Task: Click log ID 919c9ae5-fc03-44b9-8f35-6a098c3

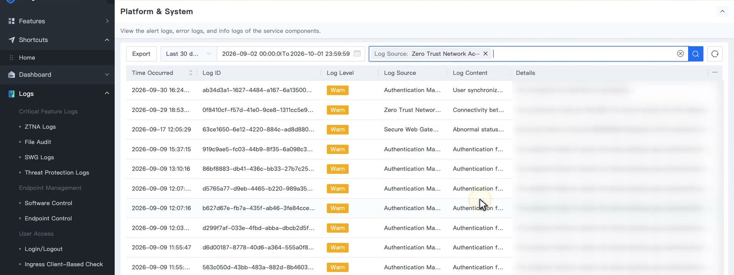Action: (257, 149)
